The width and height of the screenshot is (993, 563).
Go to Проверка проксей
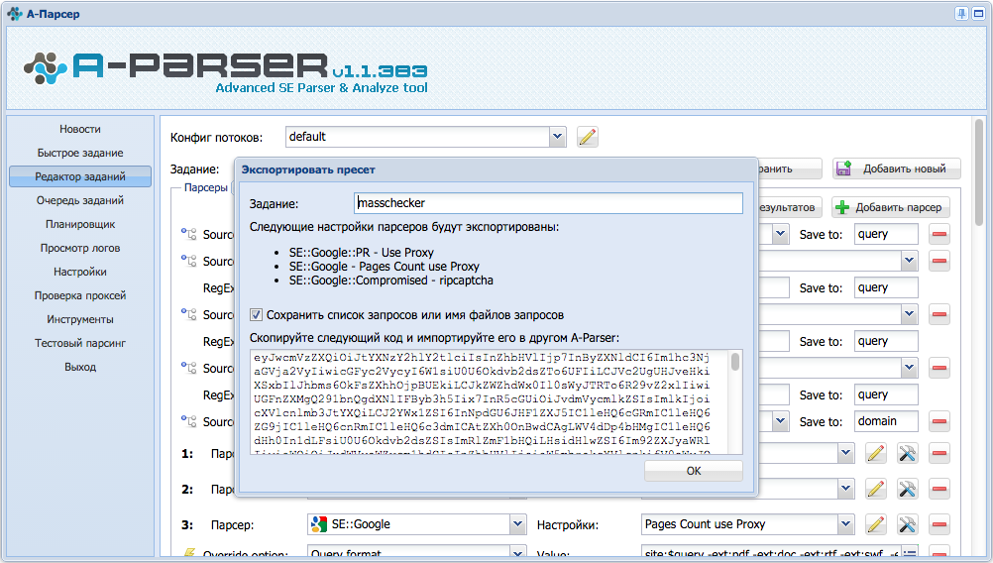pos(80,295)
